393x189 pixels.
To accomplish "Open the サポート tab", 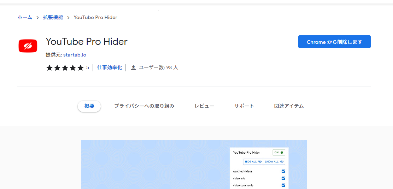I will 244,106.
